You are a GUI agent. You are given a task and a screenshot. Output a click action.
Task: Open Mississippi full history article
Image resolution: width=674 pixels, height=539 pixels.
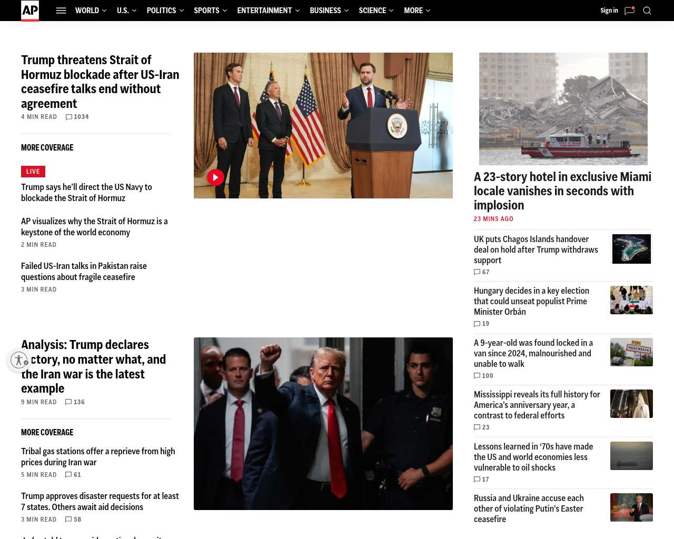point(537,405)
